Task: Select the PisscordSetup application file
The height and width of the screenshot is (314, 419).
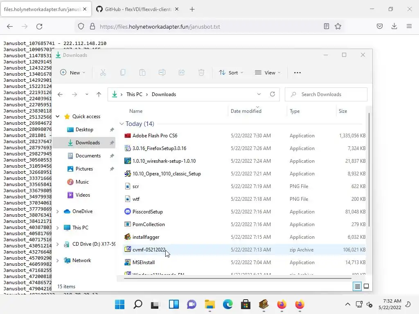Action: click(245, 212)
